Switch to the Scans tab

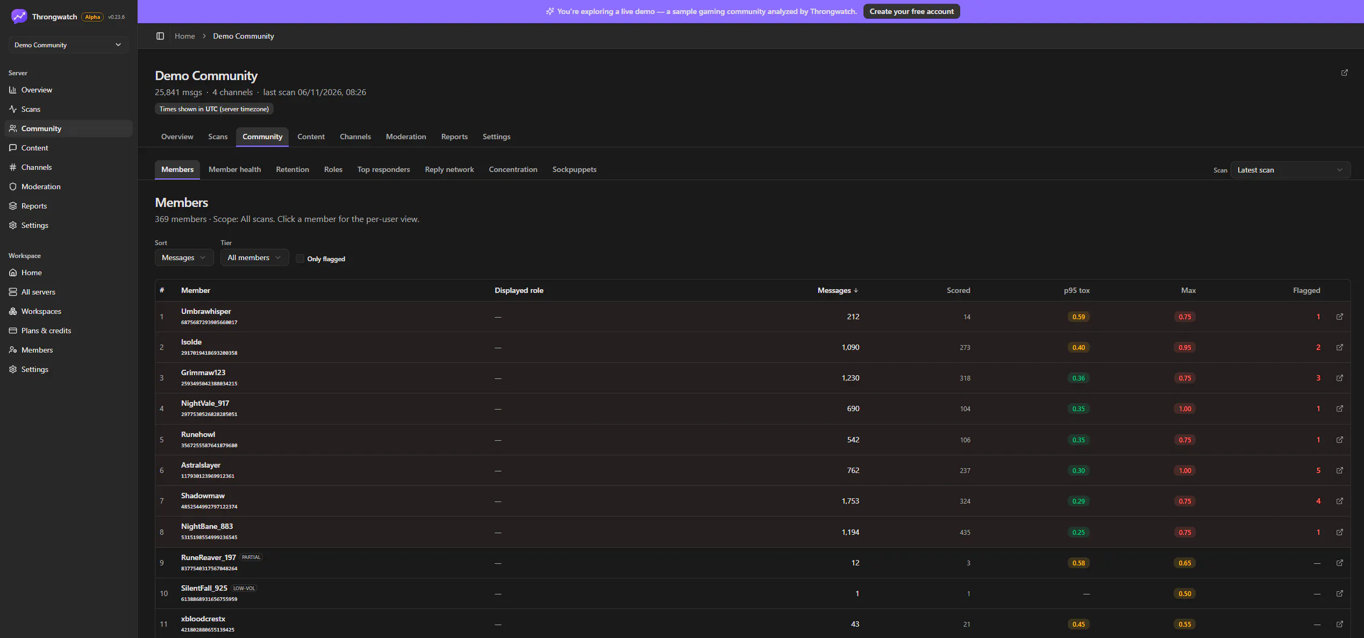(218, 137)
